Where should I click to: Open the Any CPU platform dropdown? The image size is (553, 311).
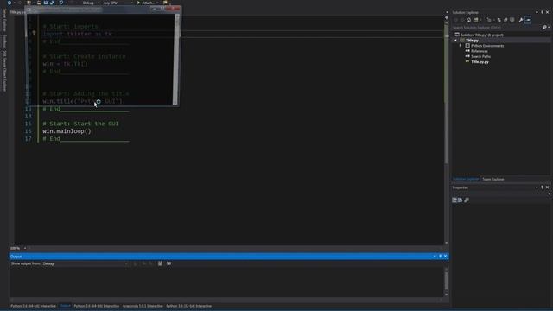tap(118, 3)
